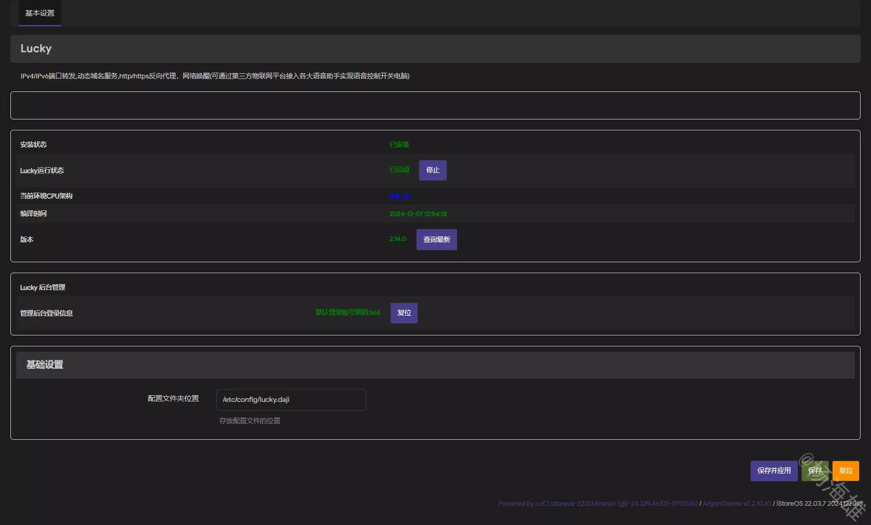Click the Lucky 后台管理 heading
Screen dimensions: 871x525
click(x=43, y=287)
